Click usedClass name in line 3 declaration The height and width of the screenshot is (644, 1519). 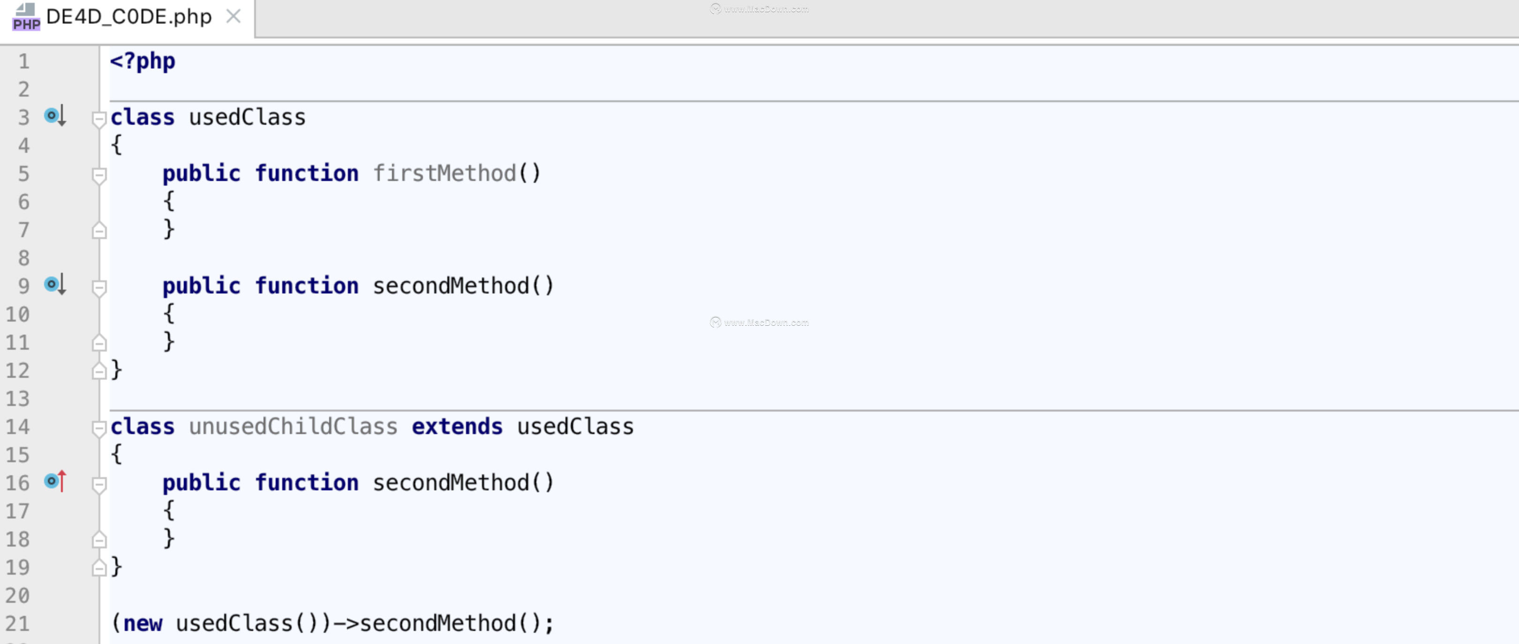point(247,117)
